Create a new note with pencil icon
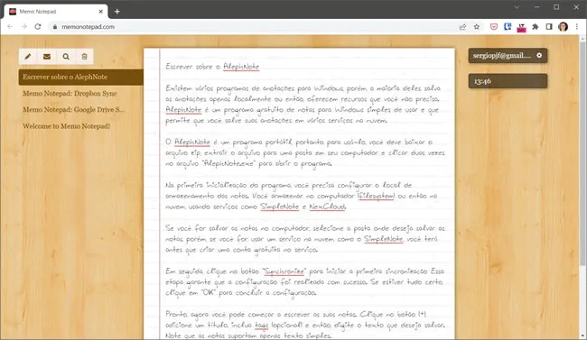The height and width of the screenshot is (340, 587). (x=28, y=57)
